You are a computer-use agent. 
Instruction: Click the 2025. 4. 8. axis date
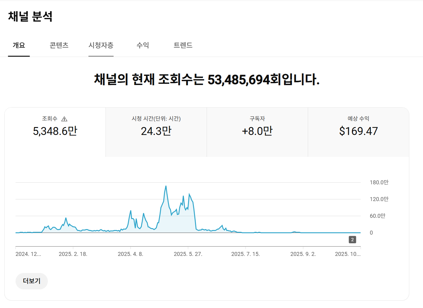coord(130,254)
